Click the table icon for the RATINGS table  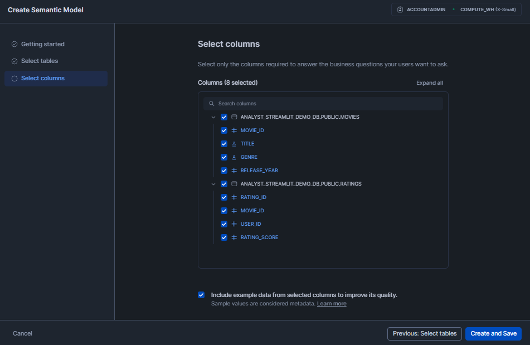[x=234, y=183]
